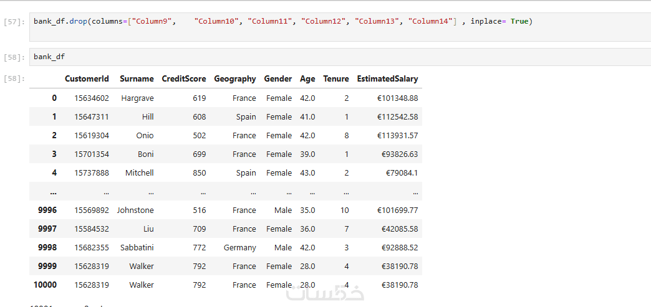
Task: Click the [57] input prompt label
Action: (x=14, y=22)
